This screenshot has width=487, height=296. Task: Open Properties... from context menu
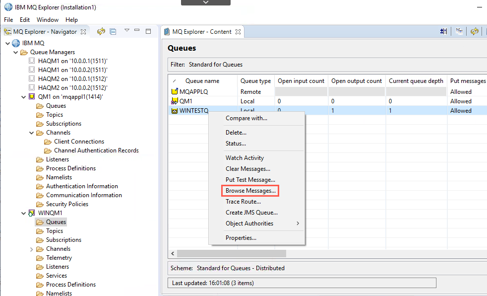[x=241, y=238]
